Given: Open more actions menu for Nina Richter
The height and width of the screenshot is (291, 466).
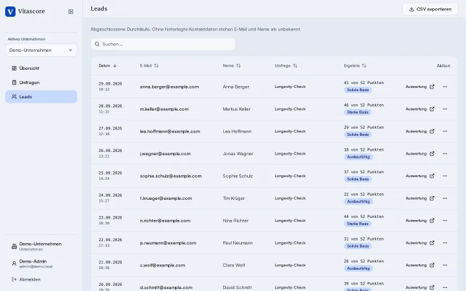Looking at the screenshot, I should [445, 221].
